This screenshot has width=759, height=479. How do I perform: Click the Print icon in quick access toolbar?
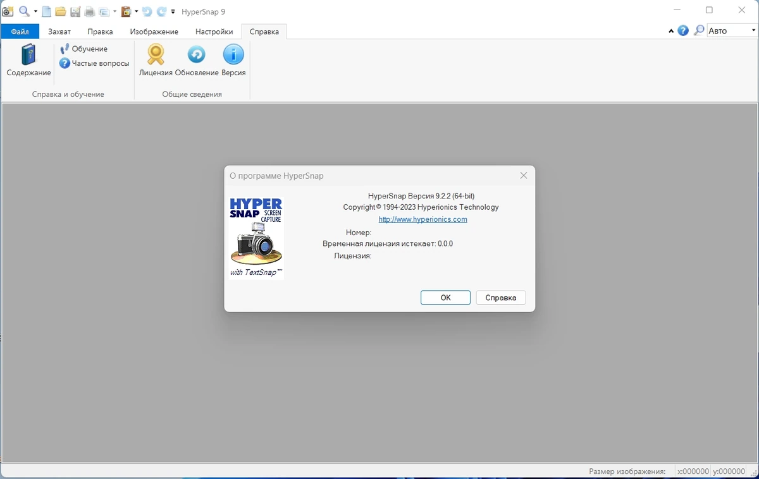[x=90, y=11]
